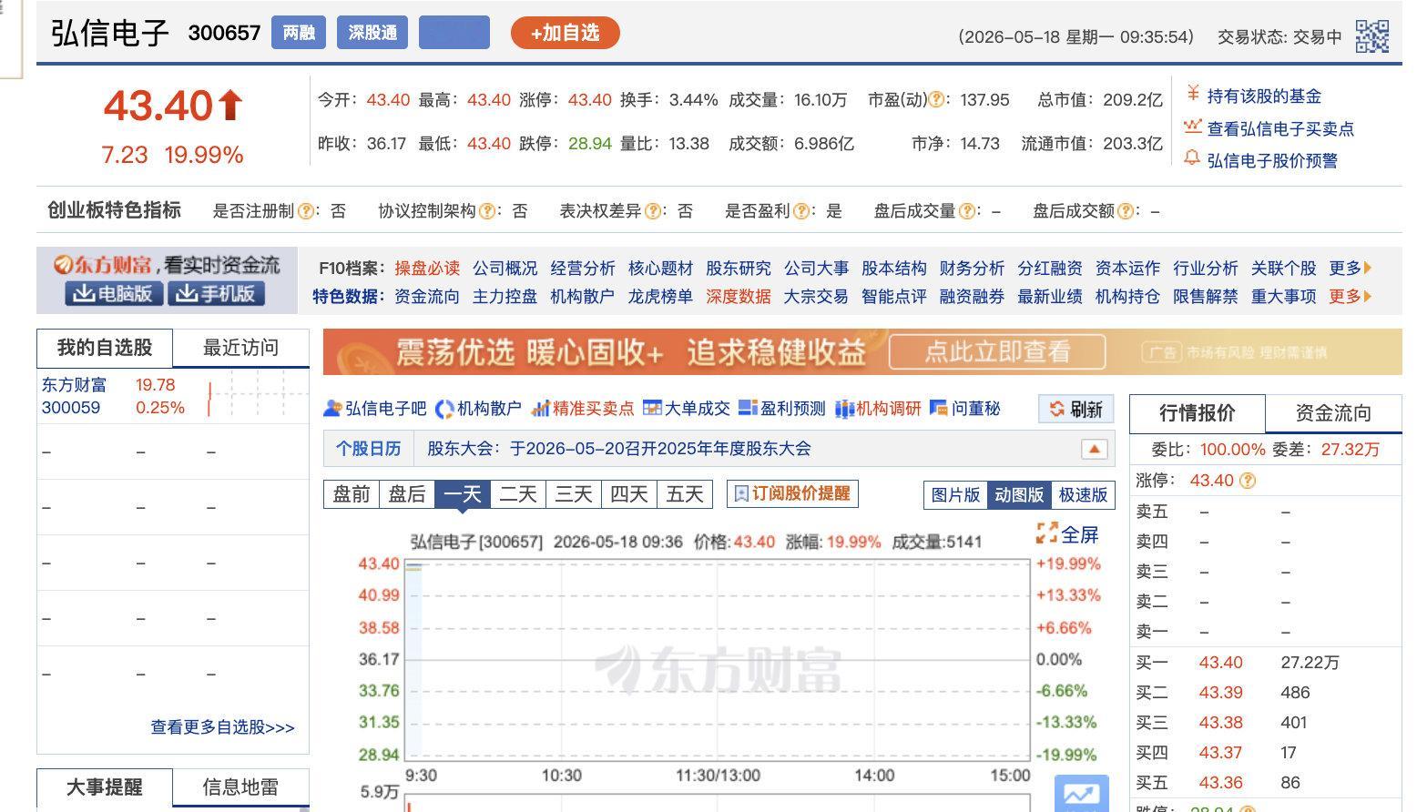Screen dimensions: 1417x812
Task: Open the QR code icon at top right
Action: point(1371,36)
